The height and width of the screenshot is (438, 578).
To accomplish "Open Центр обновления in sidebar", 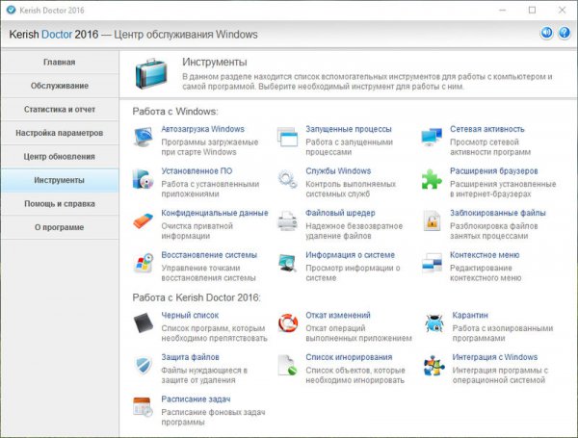I will (x=60, y=157).
